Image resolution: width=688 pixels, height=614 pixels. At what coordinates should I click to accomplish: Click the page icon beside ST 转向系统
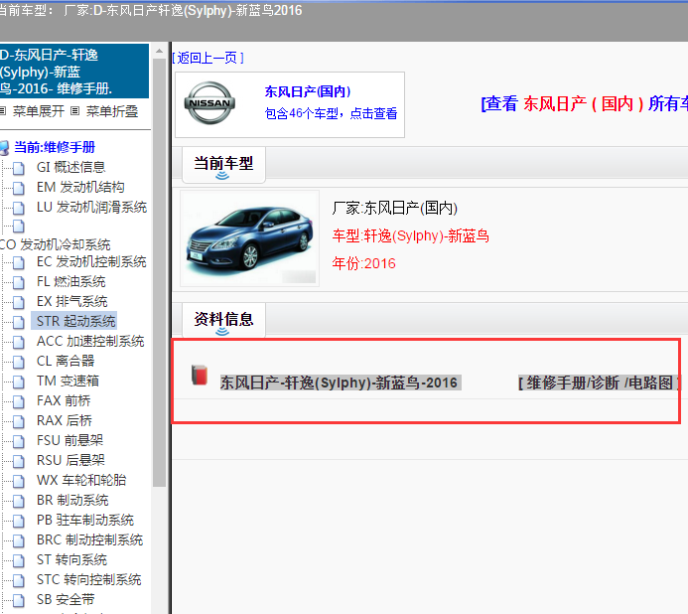click(19, 560)
